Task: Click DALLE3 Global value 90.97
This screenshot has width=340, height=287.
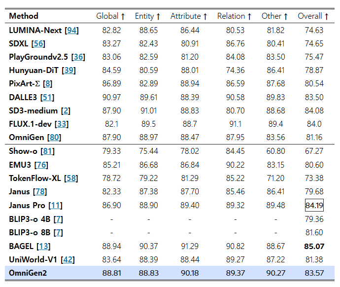Action: click(111, 97)
